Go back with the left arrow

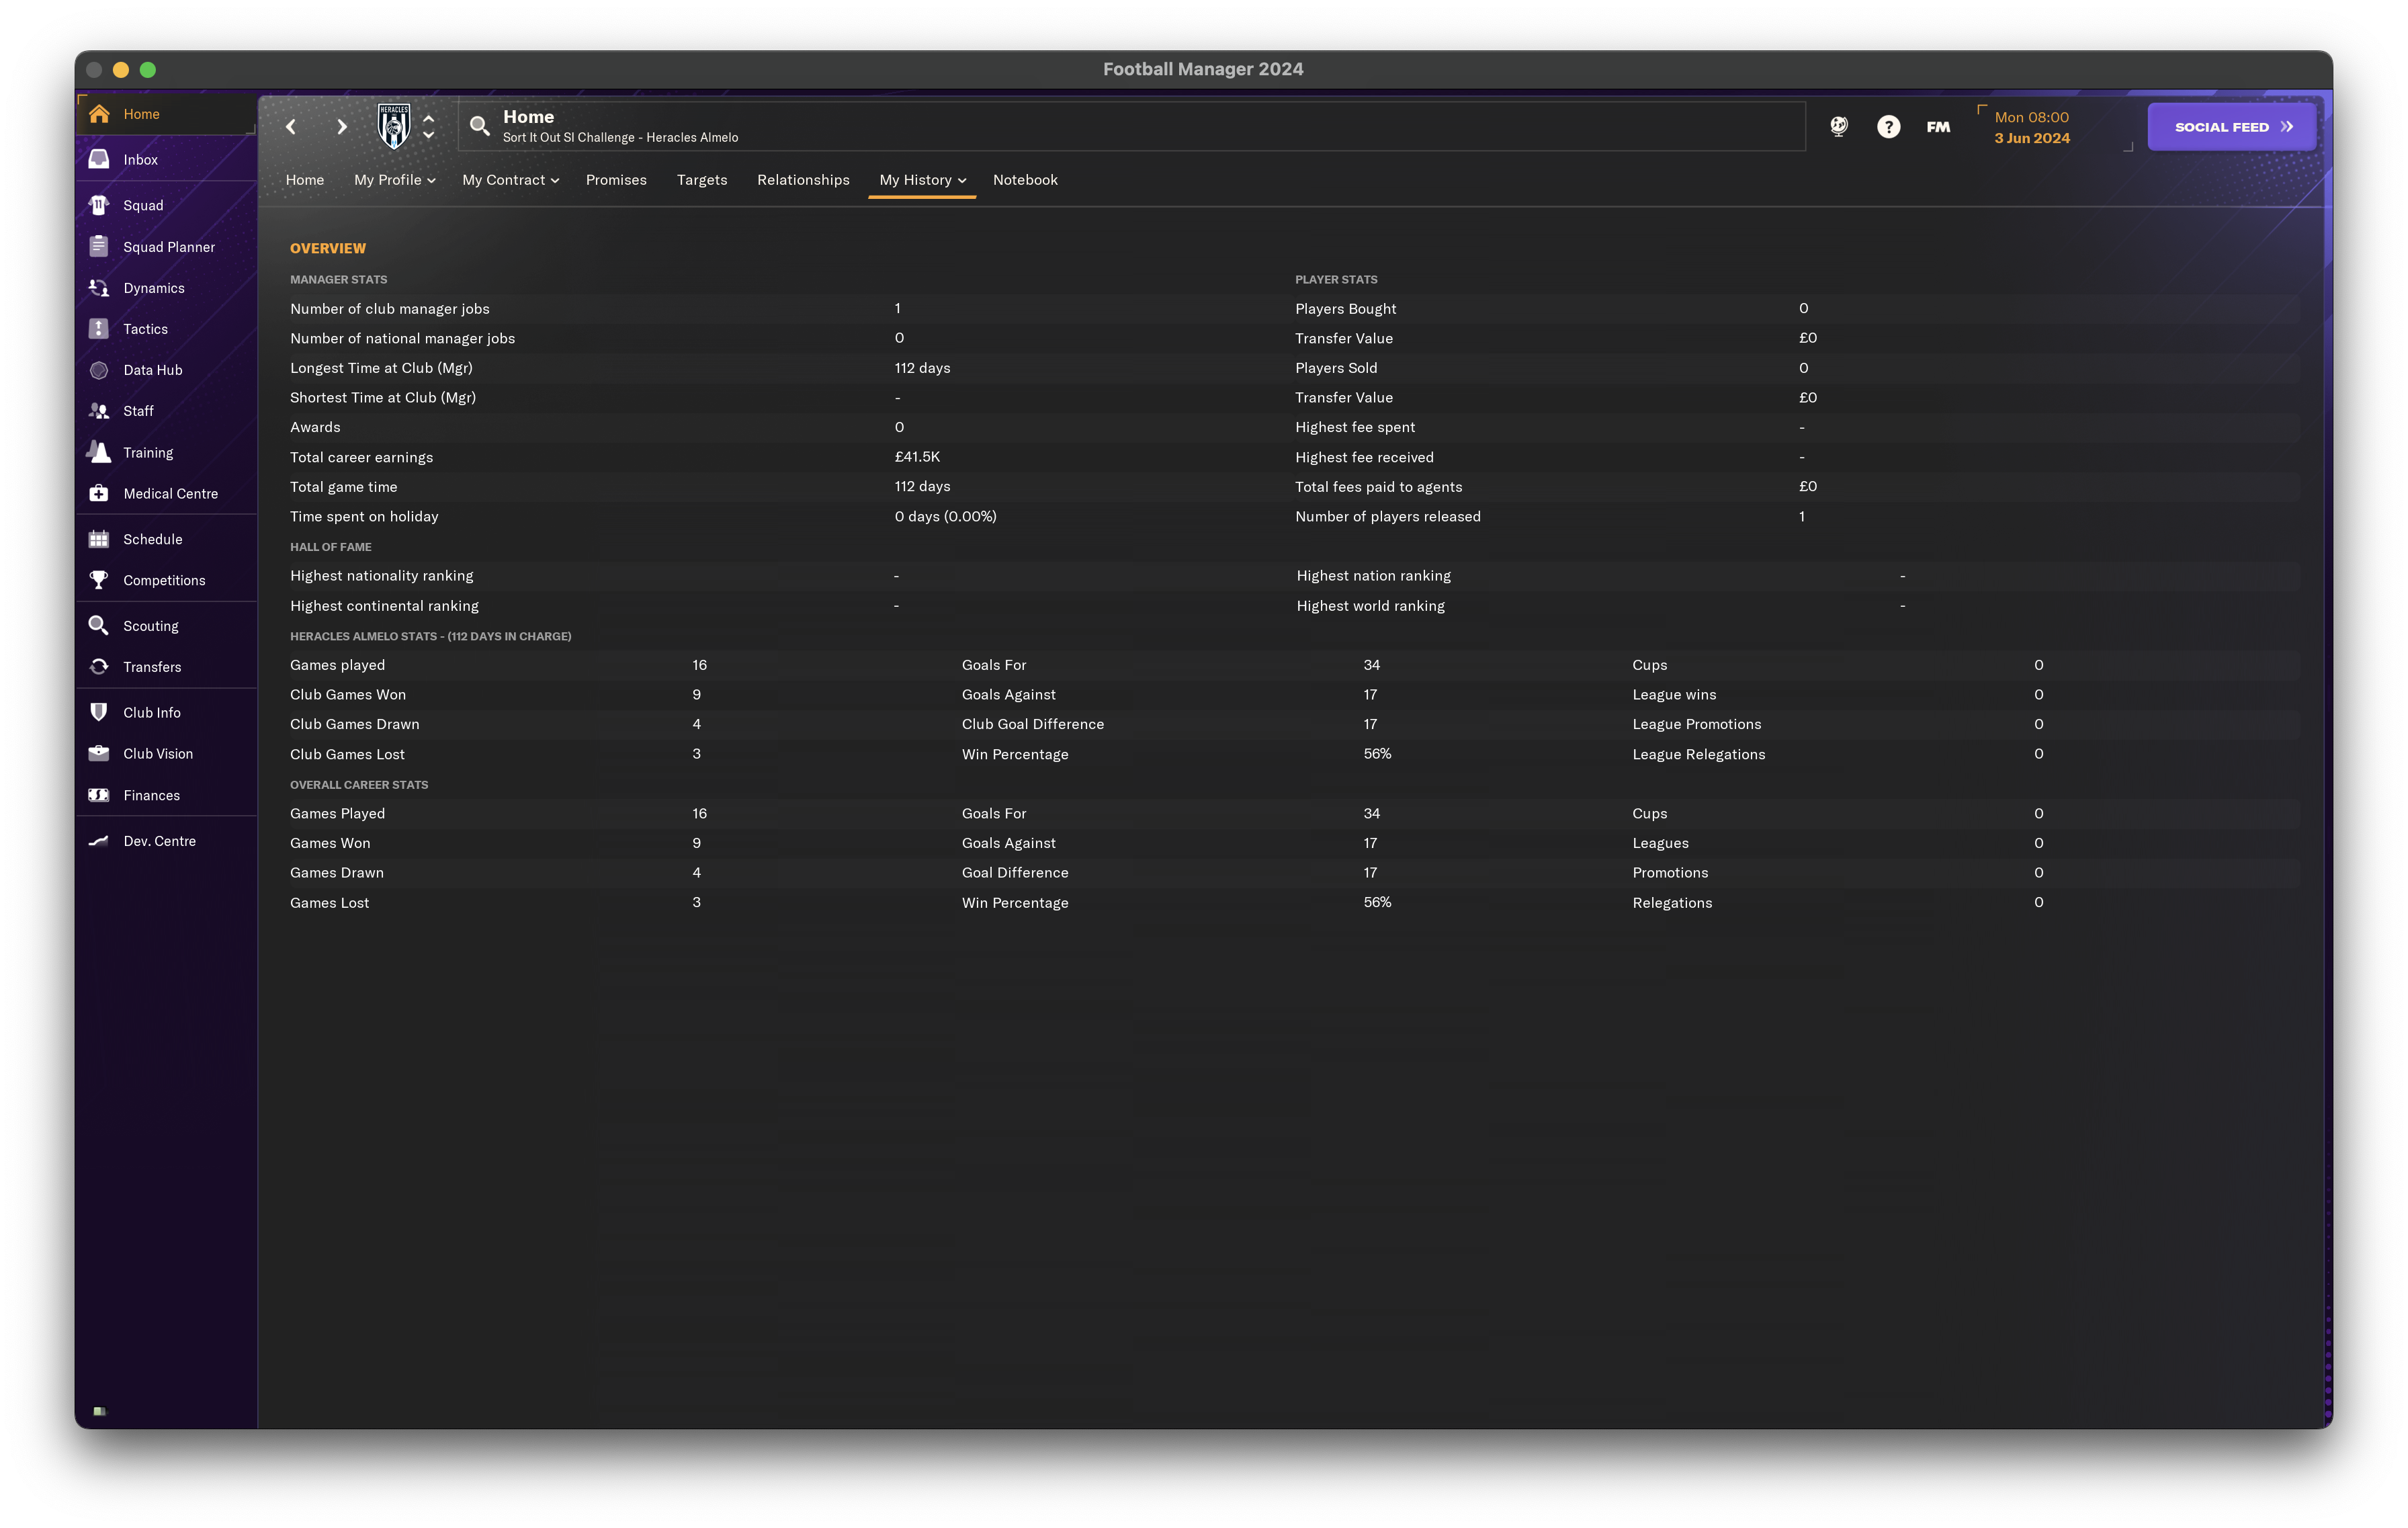pyautogui.click(x=291, y=126)
